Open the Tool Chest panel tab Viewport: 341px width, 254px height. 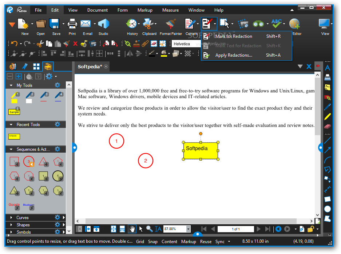pos(48,66)
